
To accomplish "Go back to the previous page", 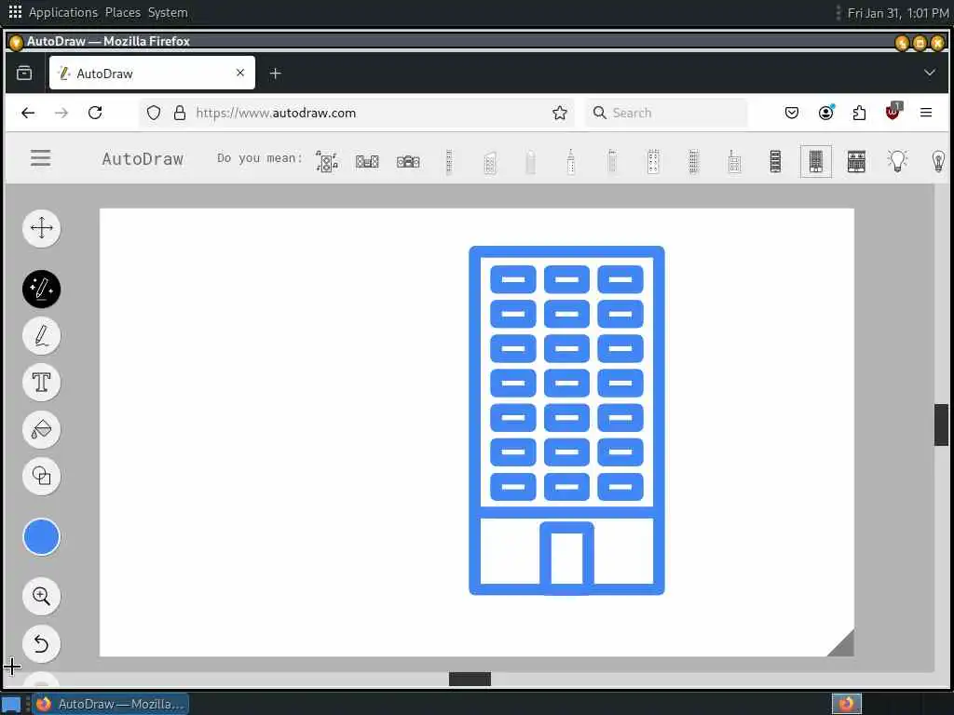I will (28, 113).
